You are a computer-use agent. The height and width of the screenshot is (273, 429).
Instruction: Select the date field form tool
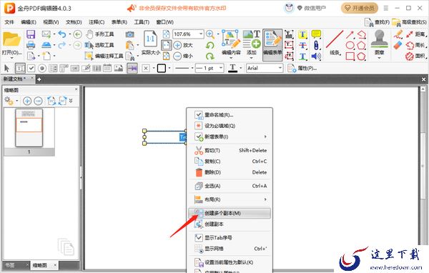[107, 68]
